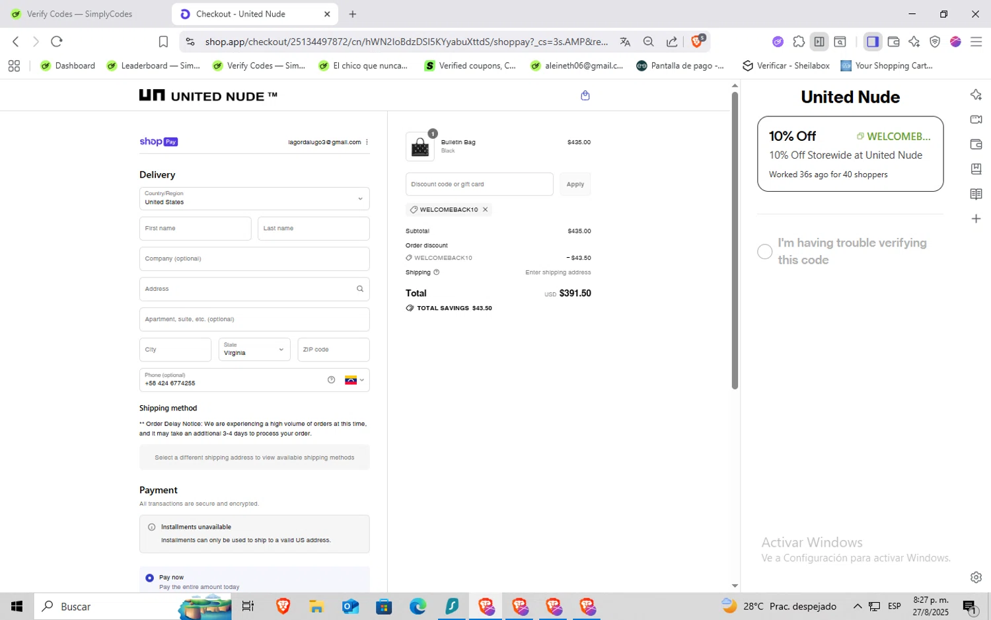Open Outlook from the taskbar

350,606
